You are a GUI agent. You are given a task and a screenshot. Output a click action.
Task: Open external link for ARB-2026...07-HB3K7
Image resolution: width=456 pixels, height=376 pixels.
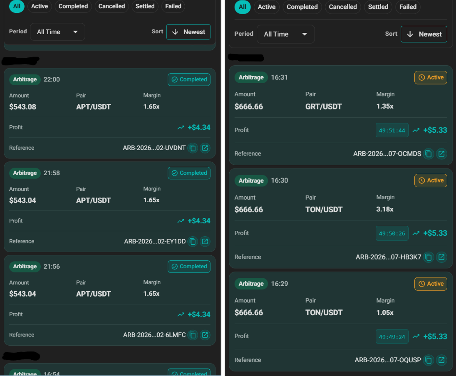tap(441, 257)
